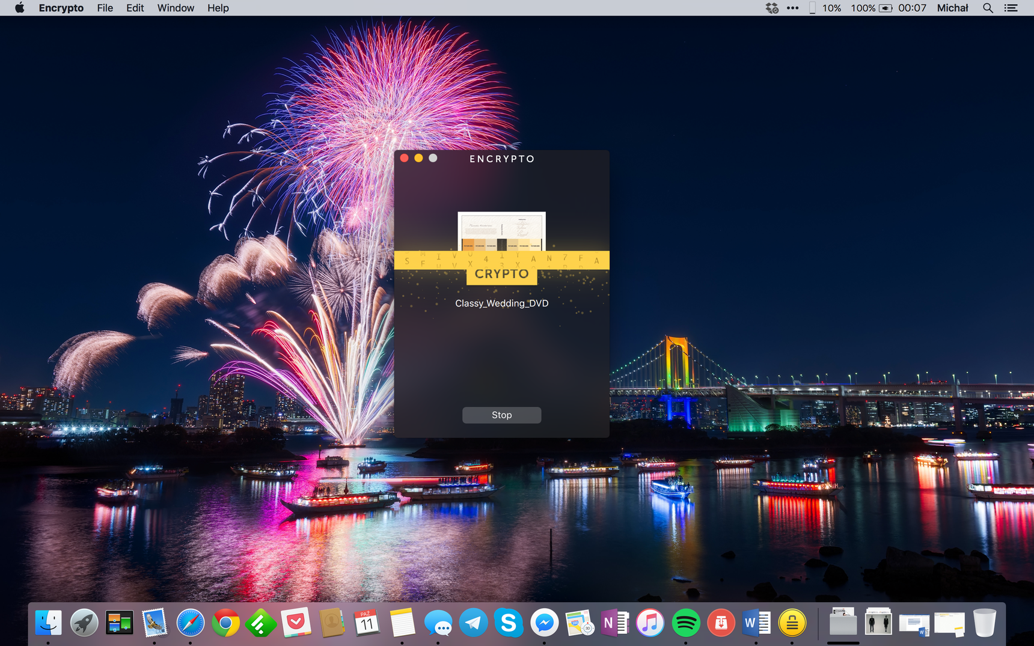Click the yellow CRYPTO encryption progress band
Image resolution: width=1034 pixels, height=646 pixels.
[501, 261]
